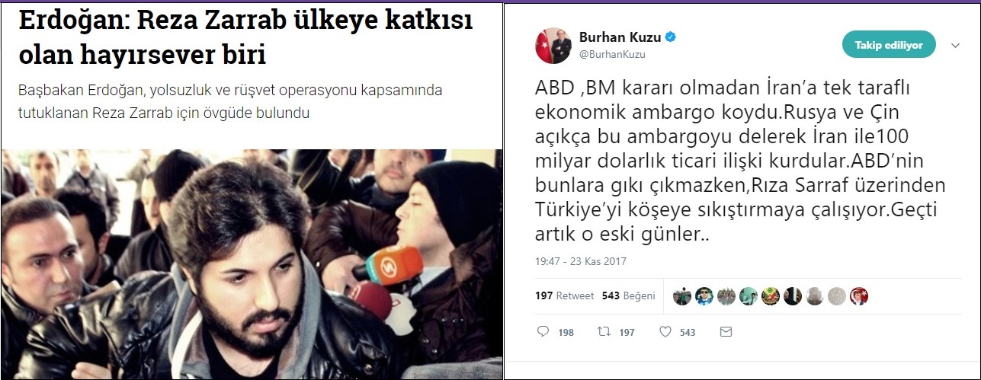View the 543 Beğeni list
This screenshot has height=380, width=981.
pos(629,295)
